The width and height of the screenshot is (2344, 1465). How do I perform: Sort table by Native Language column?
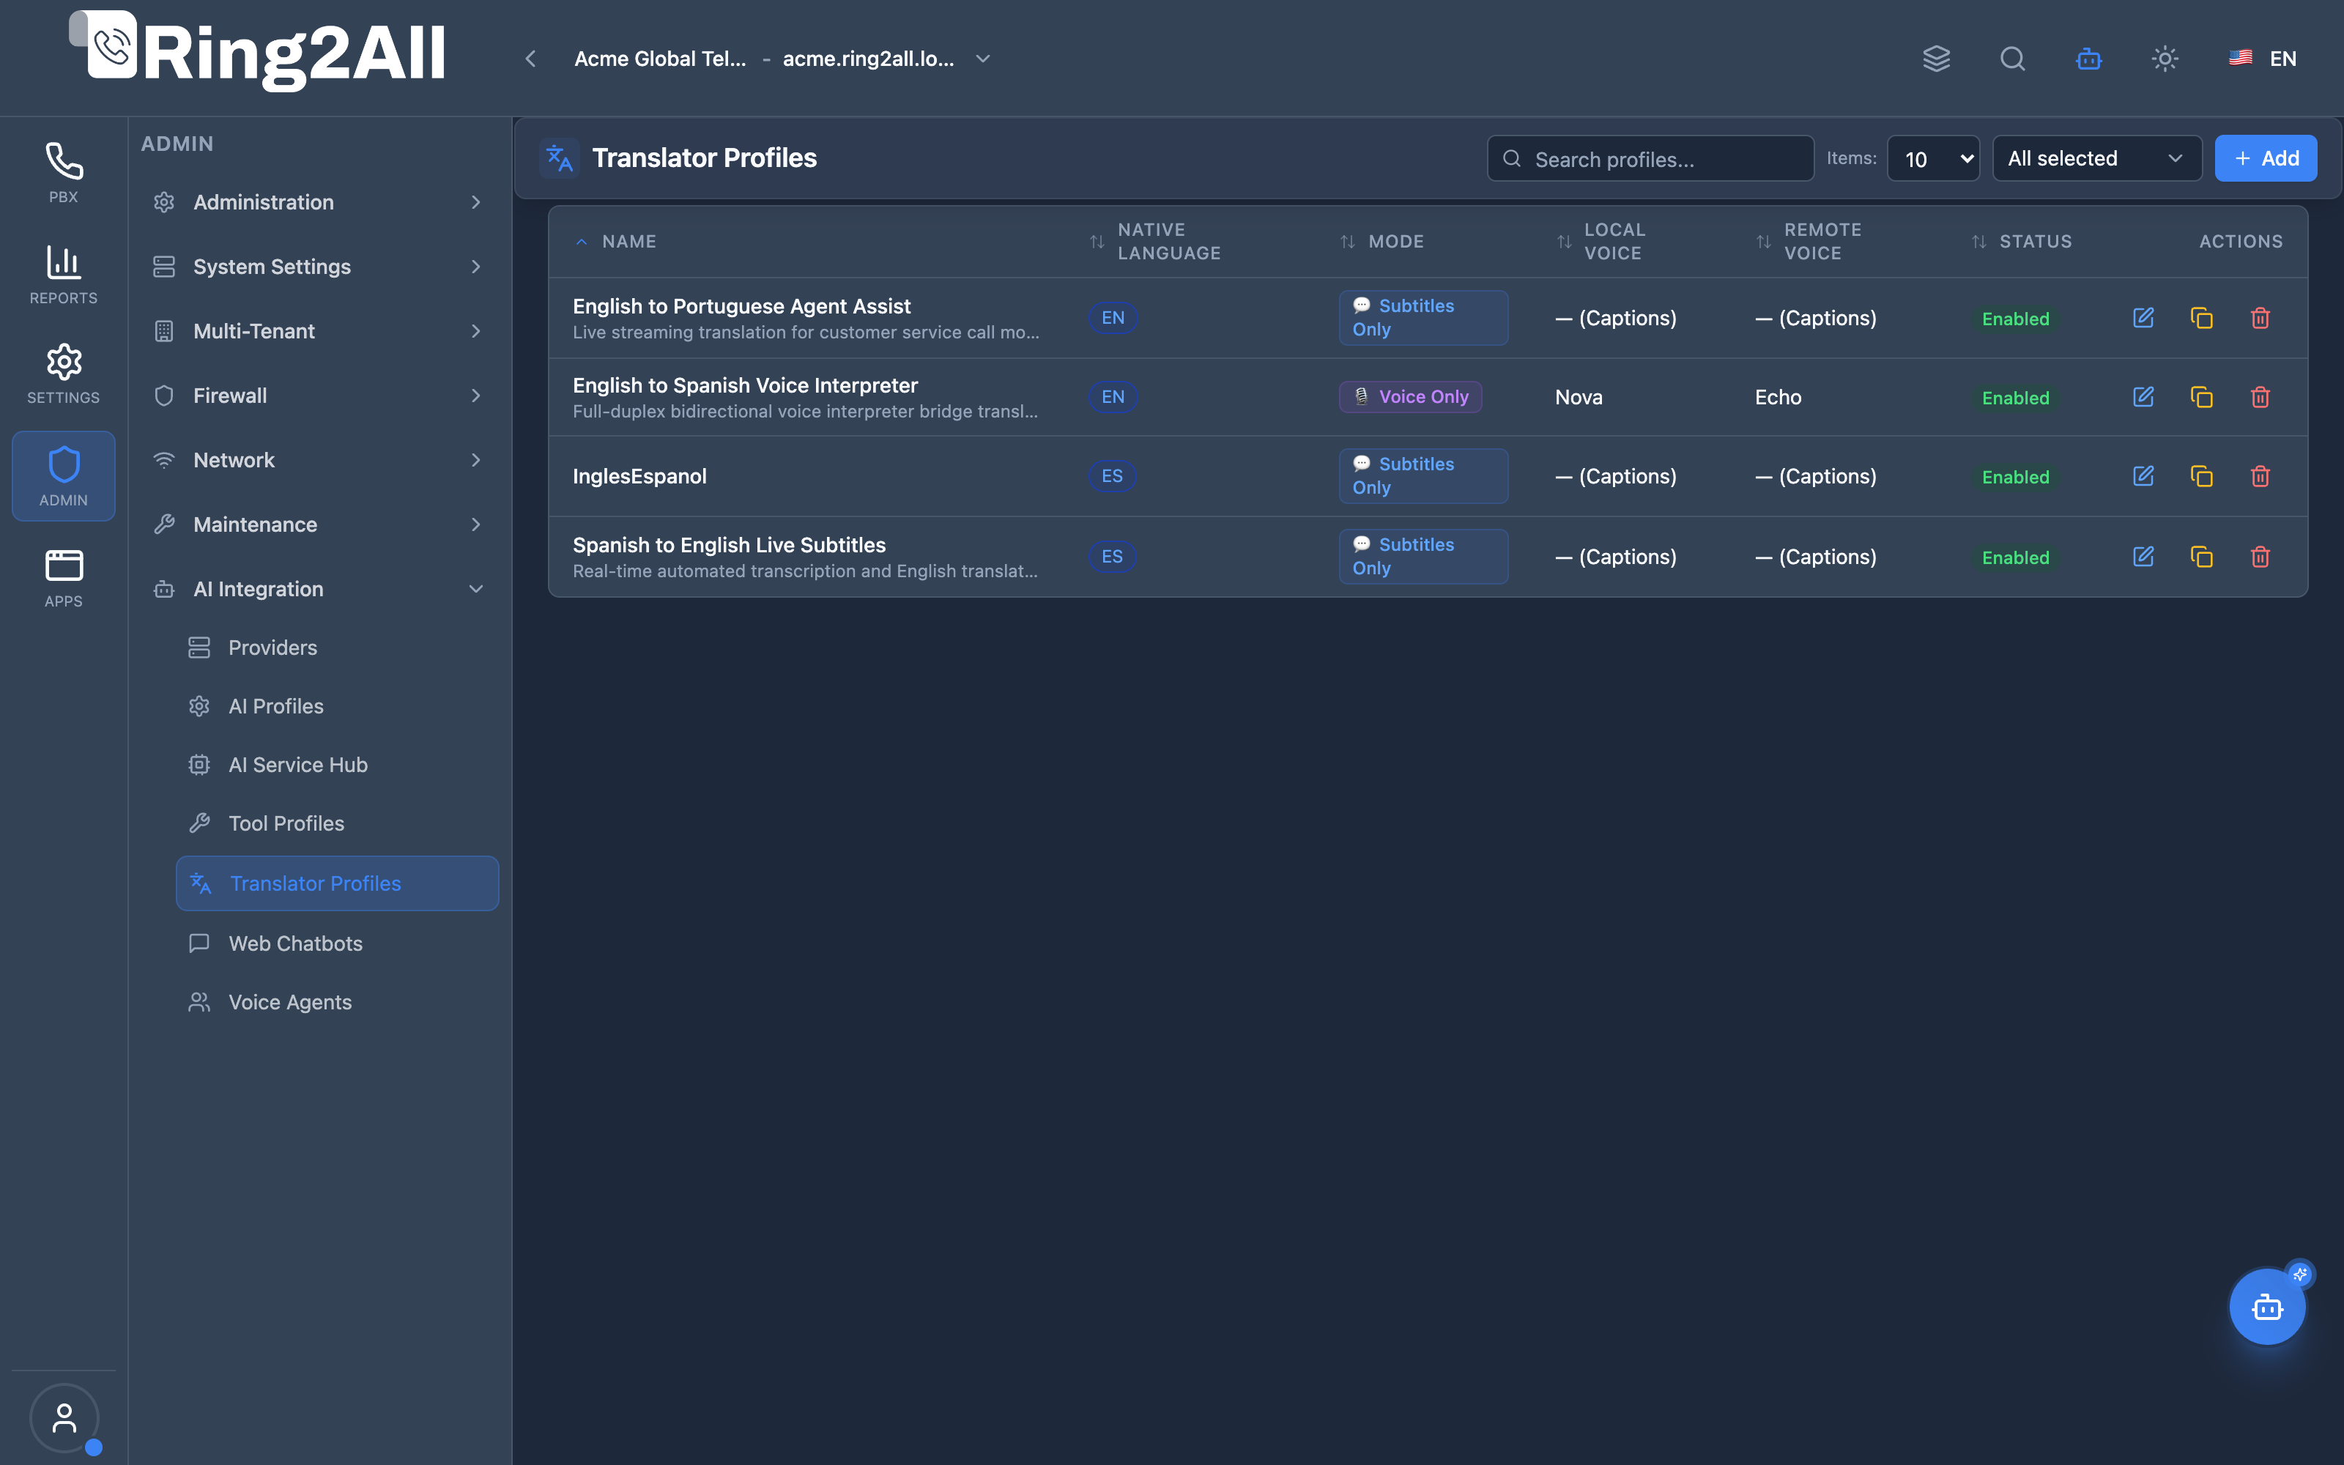(1156, 241)
